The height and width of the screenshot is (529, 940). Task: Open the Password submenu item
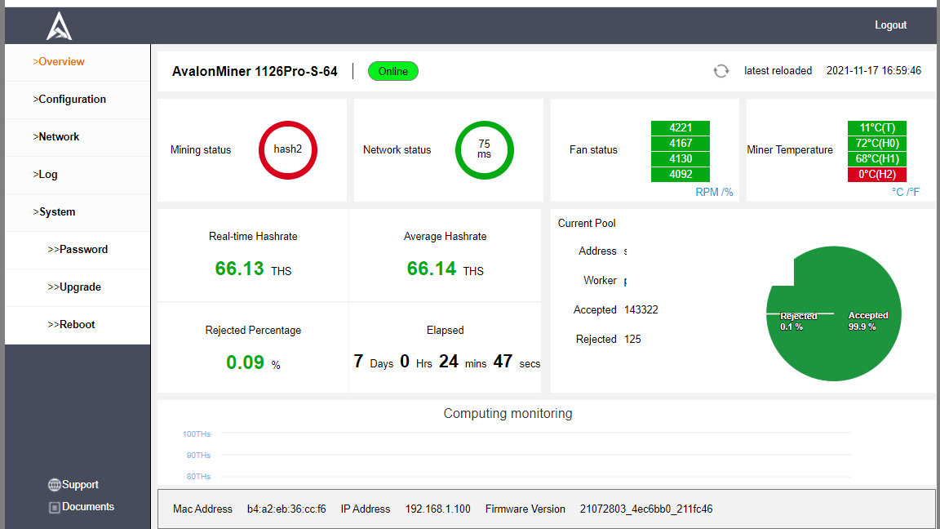[x=78, y=250]
